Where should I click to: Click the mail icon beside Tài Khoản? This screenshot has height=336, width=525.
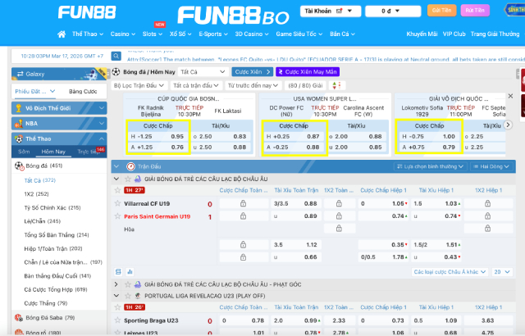(339, 11)
